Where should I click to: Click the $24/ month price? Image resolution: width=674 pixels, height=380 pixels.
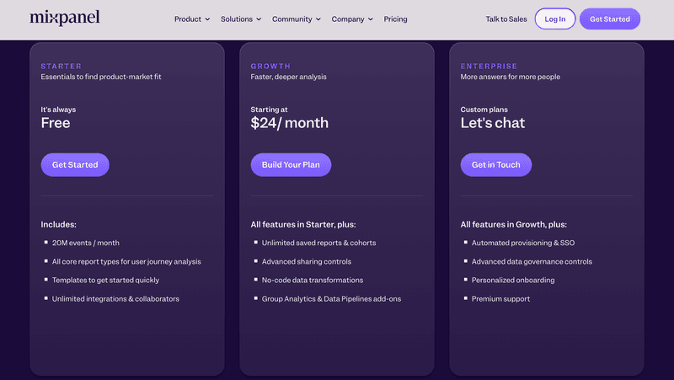(x=289, y=123)
